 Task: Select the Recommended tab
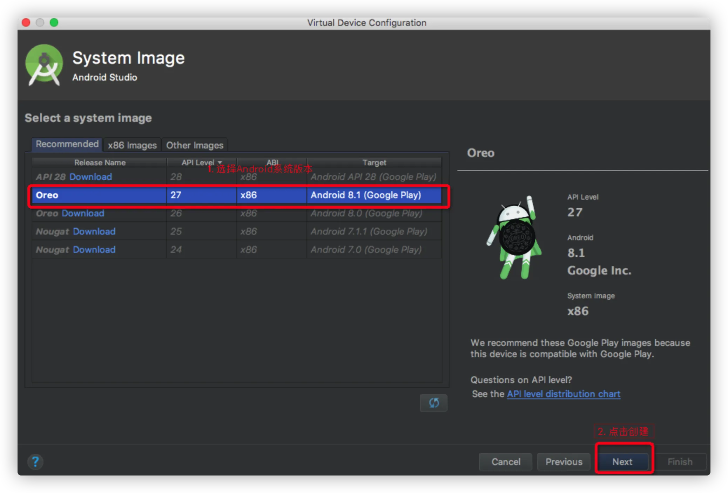[67, 144]
